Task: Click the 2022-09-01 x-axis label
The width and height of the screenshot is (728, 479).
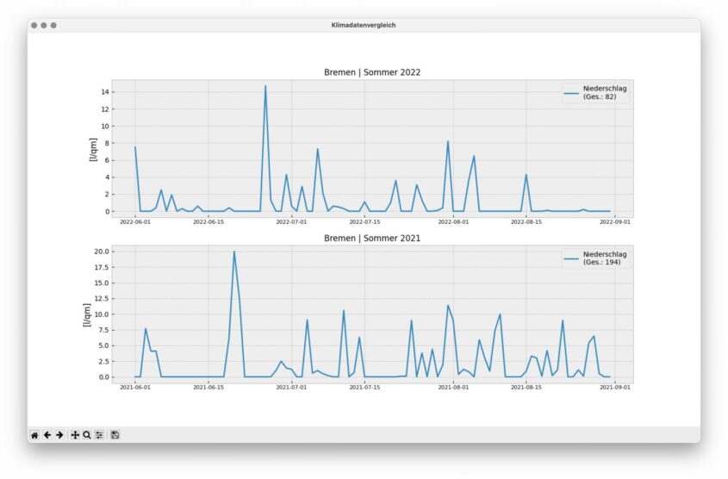Action: [615, 222]
